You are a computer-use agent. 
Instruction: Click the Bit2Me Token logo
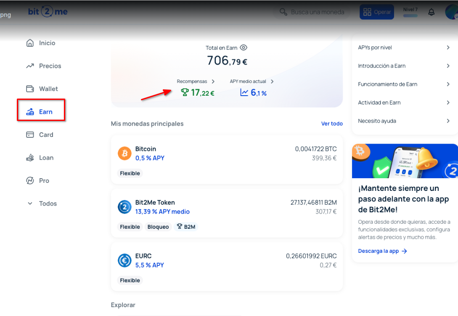(124, 207)
